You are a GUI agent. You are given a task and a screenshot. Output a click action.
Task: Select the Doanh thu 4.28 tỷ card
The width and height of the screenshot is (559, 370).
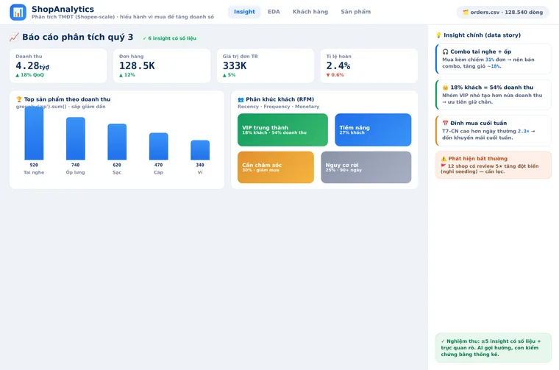[58, 66]
